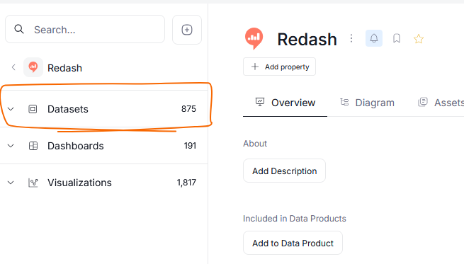The height and width of the screenshot is (264, 464).
Task: Click the Included in Data Products label
Action: (295, 219)
